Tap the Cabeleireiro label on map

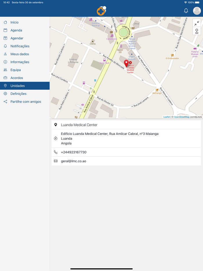(x=112, y=39)
